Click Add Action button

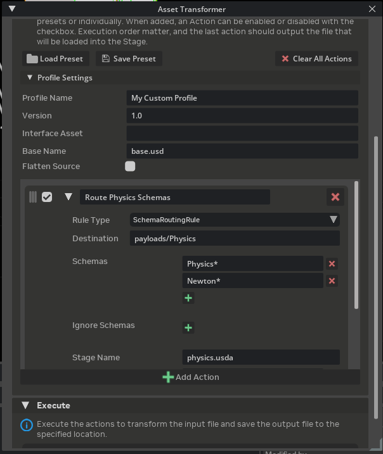point(190,377)
